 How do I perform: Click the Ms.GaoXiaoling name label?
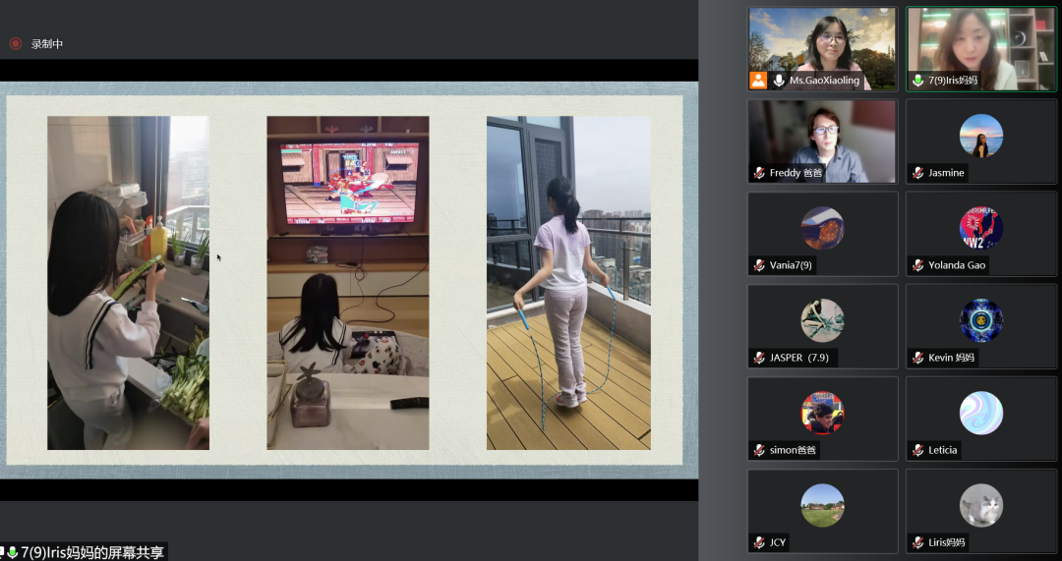pyautogui.click(x=824, y=81)
